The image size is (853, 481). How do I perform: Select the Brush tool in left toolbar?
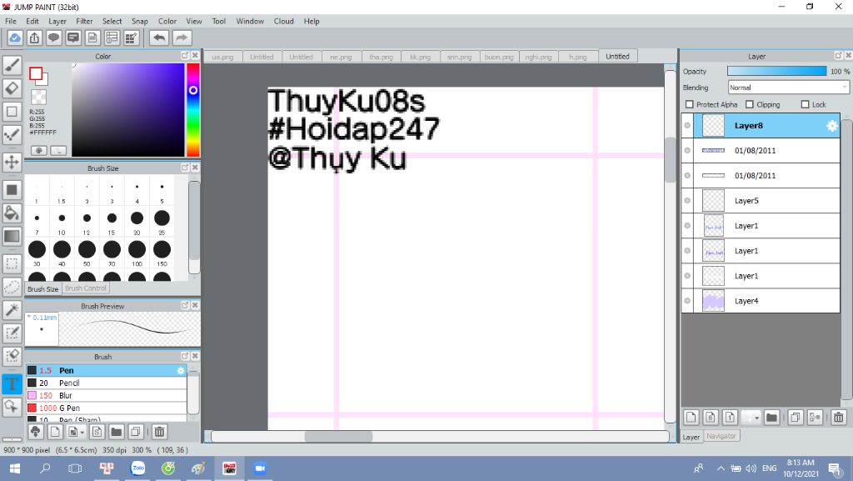[12, 65]
